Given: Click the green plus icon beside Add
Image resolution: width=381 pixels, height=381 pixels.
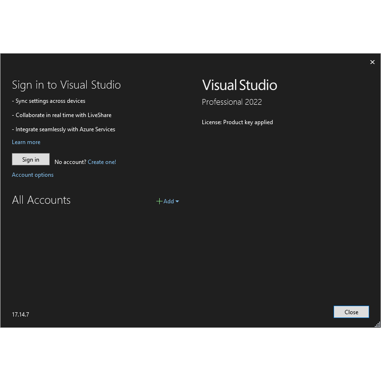Looking at the screenshot, I should click(x=159, y=201).
